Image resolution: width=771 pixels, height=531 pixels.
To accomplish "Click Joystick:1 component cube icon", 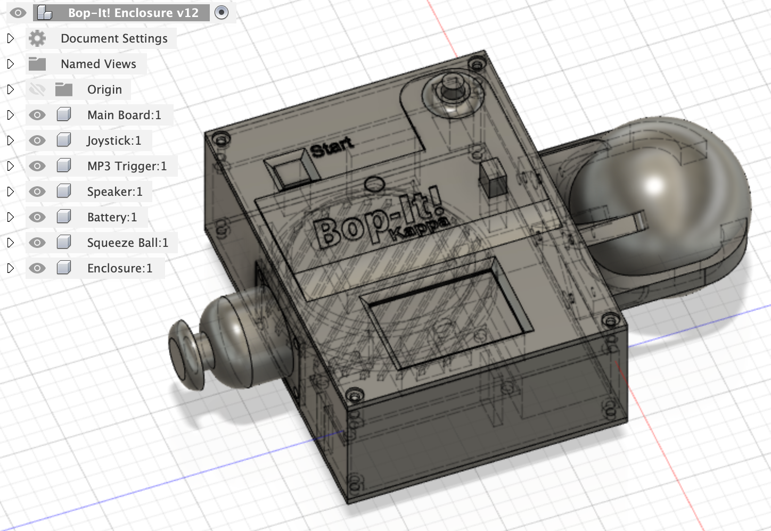I will pos(64,140).
